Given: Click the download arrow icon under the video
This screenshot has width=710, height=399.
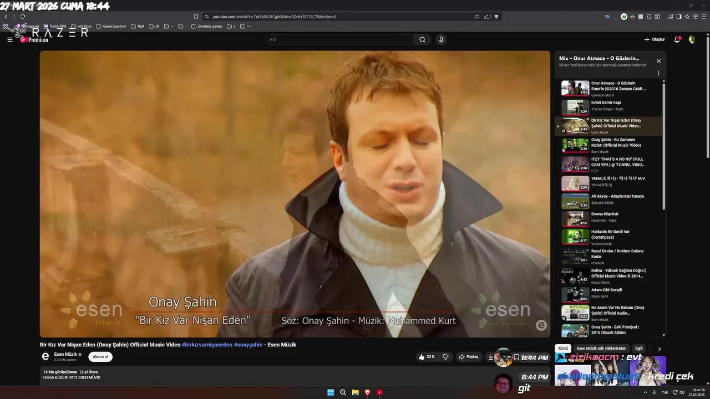Looking at the screenshot, I should pyautogui.click(x=491, y=357).
